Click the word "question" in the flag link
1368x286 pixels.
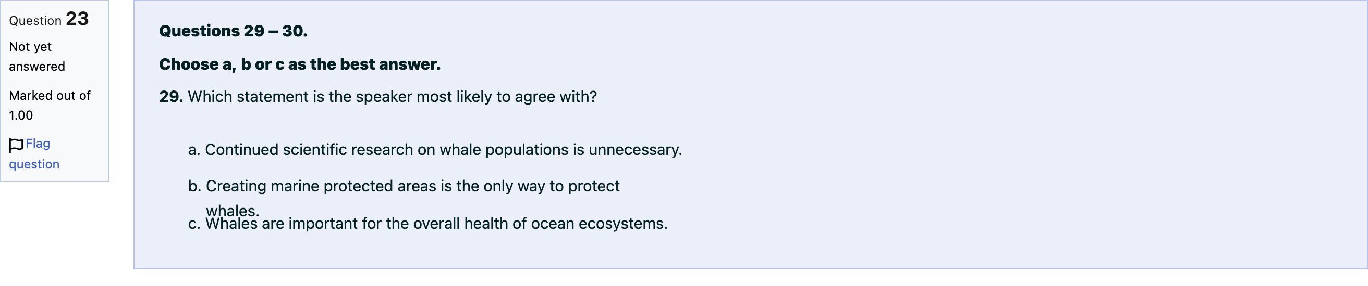click(x=34, y=165)
